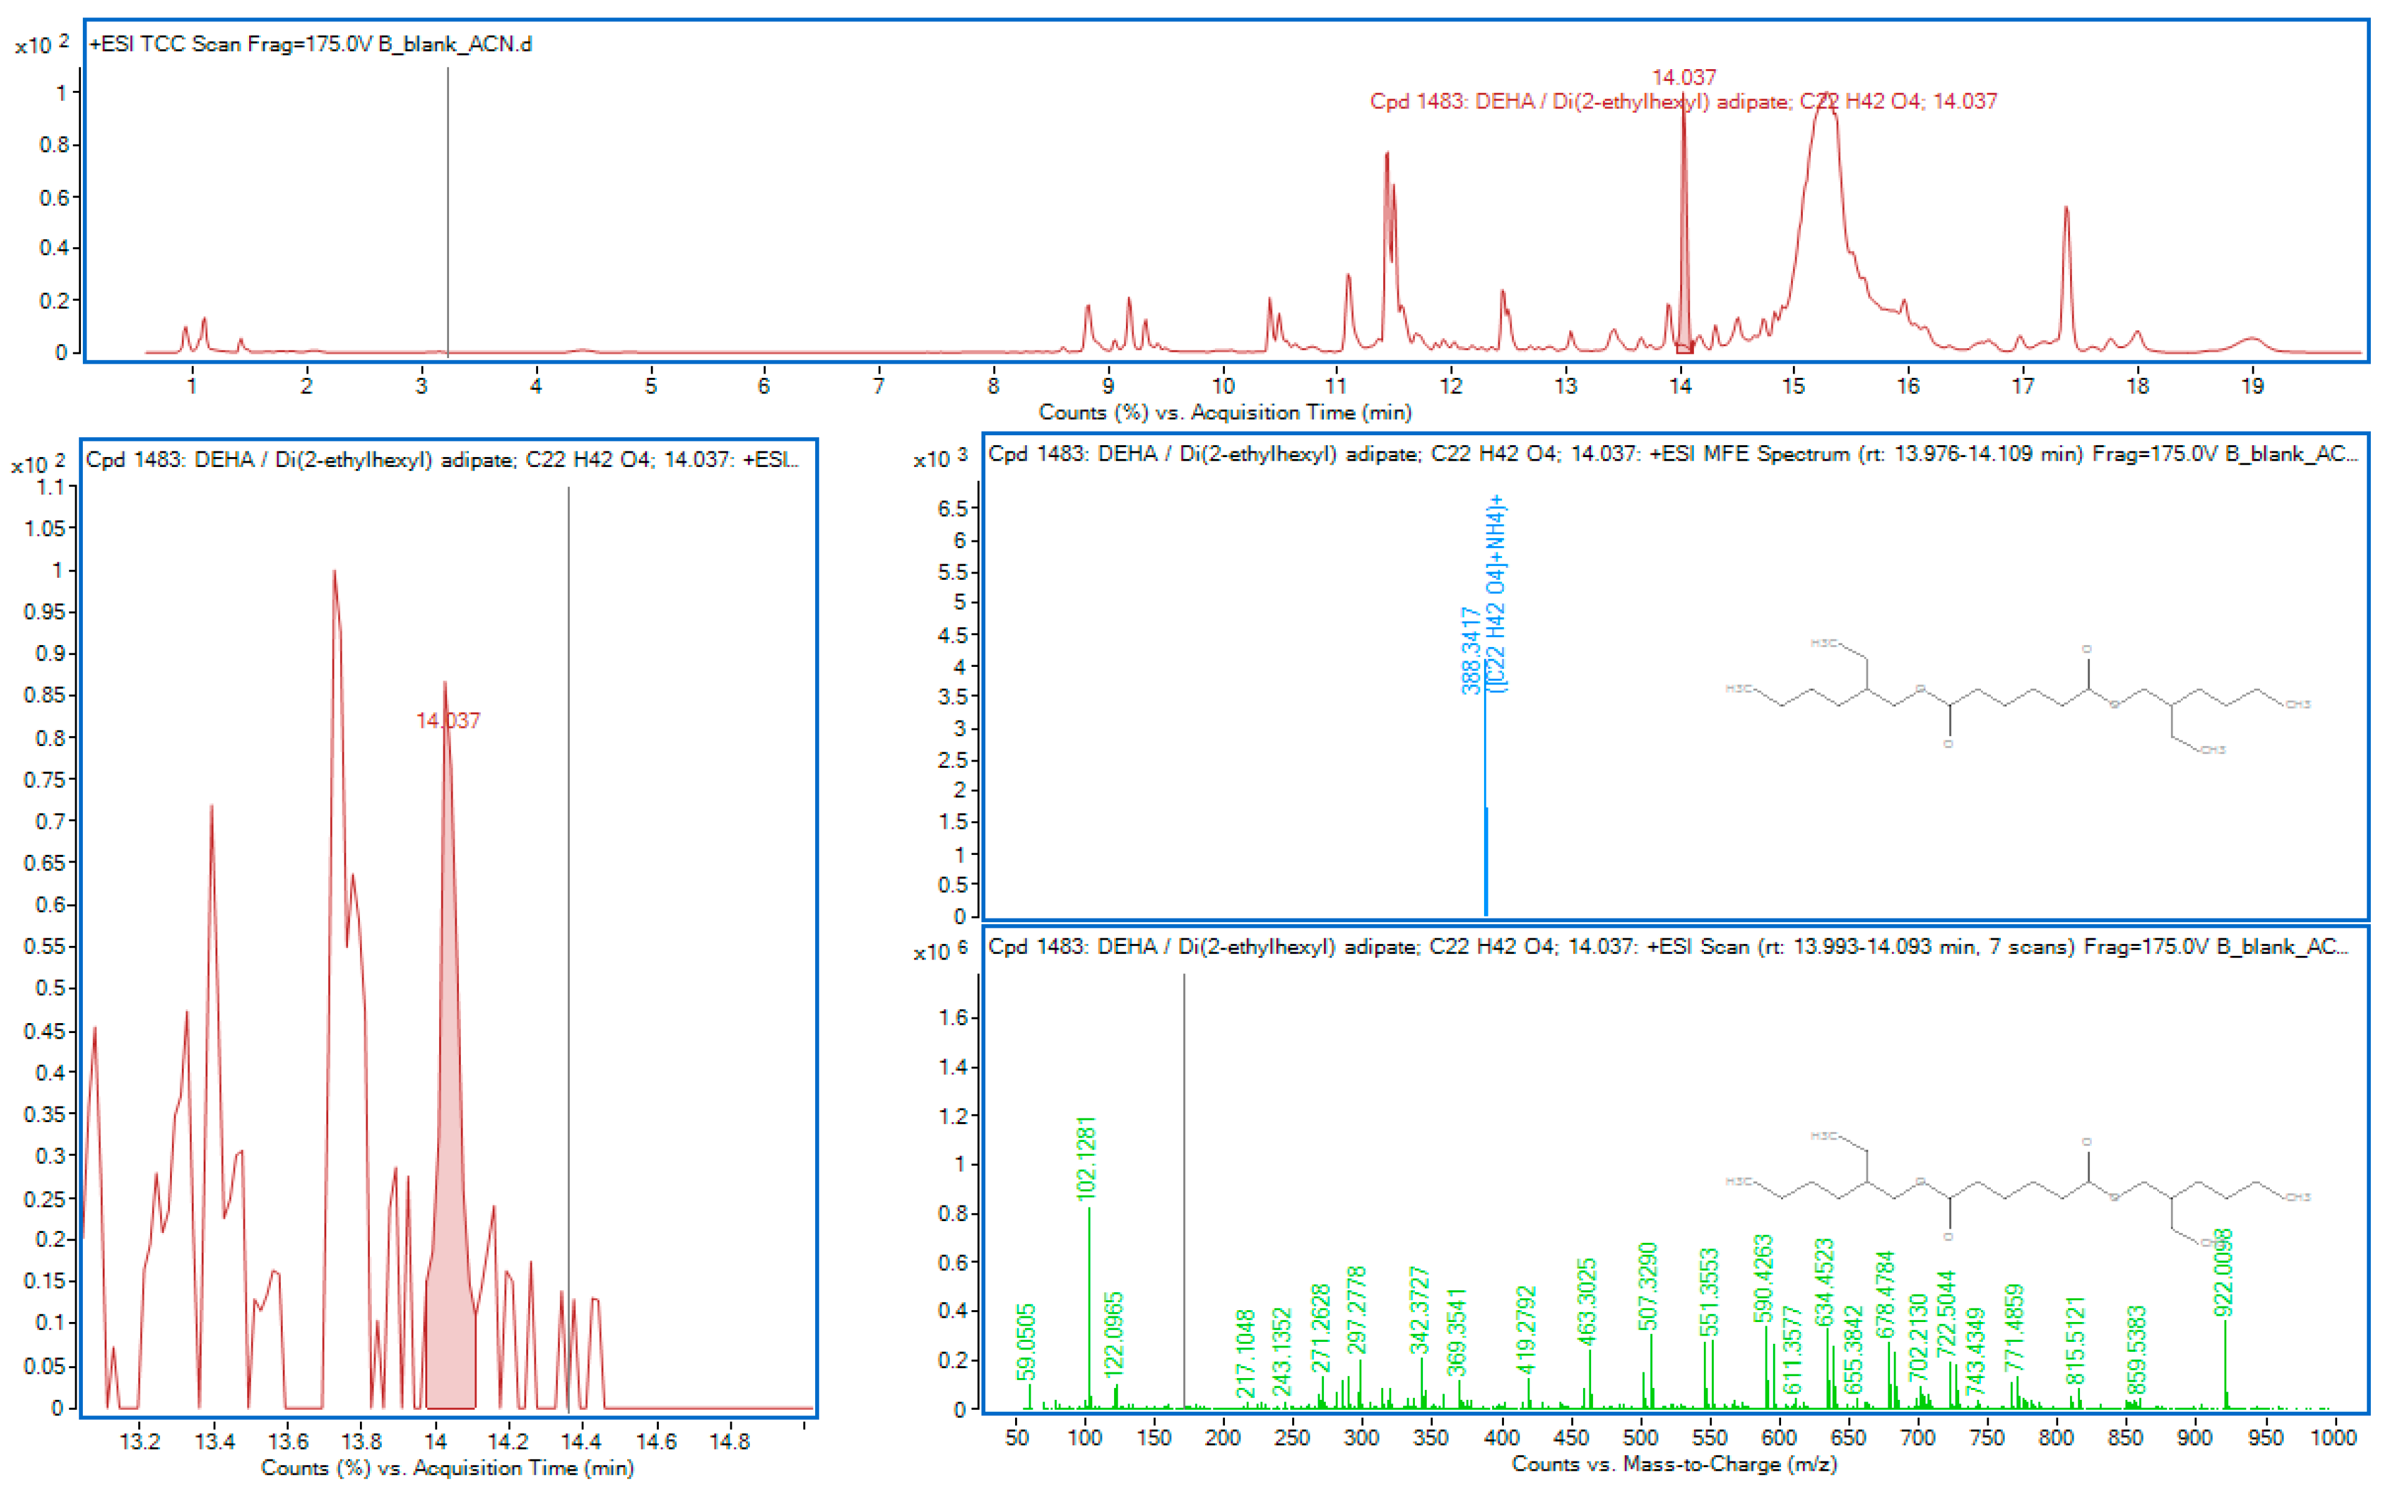2387x1492 pixels.
Task: Click the vertical cursor line near 3.2 min
Action: 448,211
